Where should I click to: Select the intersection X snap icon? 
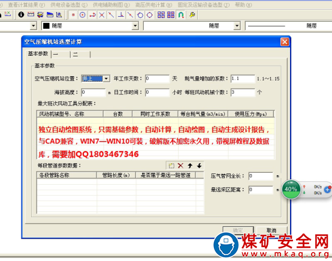click(x=102, y=14)
